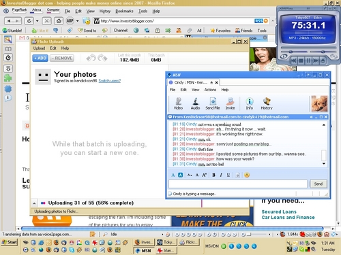Viewport: 341px width, 255px height.
Task: Open the Firefox Bookmarks menu
Action: point(124,11)
